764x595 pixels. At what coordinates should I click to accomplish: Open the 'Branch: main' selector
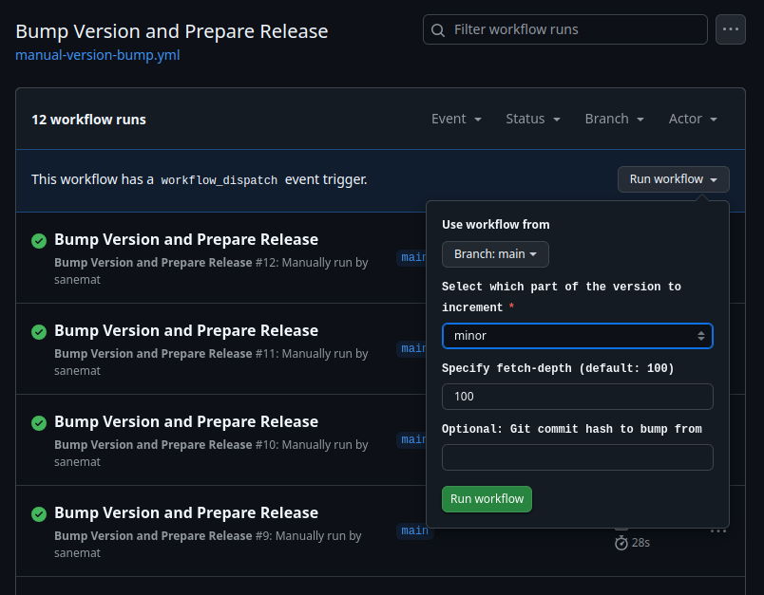[495, 254]
